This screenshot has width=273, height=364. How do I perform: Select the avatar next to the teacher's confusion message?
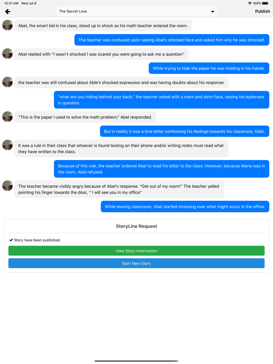[x=7, y=82]
